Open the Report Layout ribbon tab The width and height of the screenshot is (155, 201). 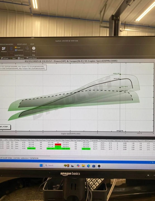pos(22,44)
